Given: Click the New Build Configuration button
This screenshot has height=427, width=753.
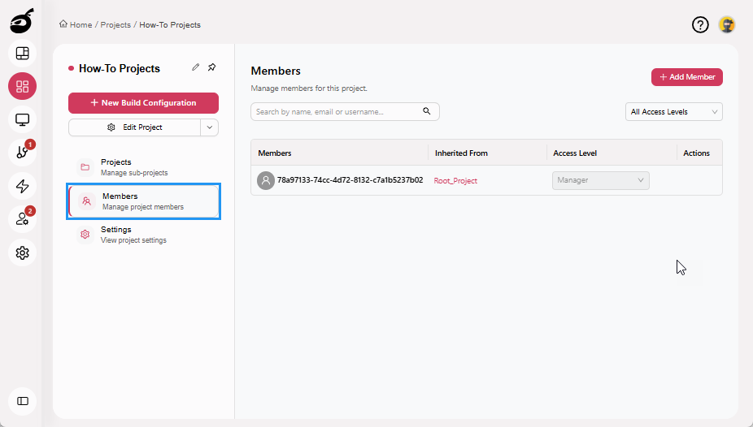Looking at the screenshot, I should (x=144, y=103).
